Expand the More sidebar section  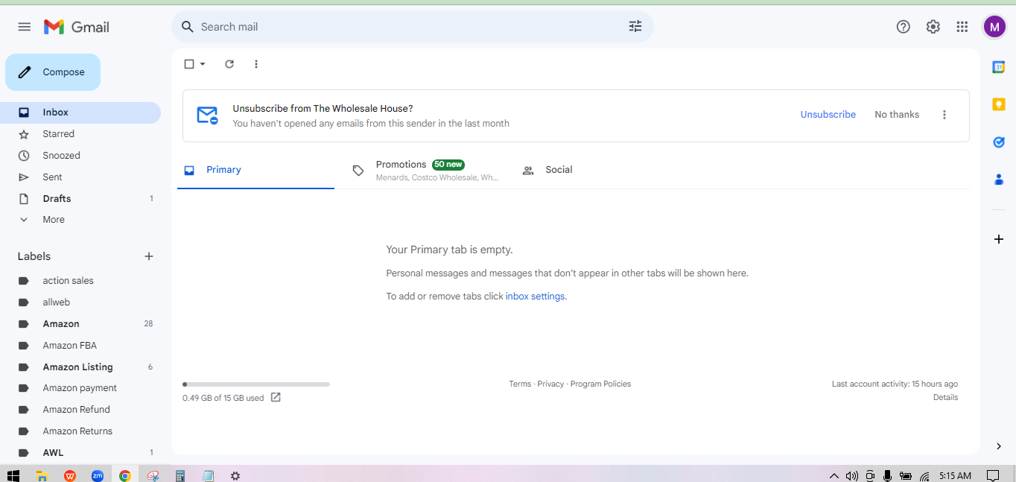[54, 220]
